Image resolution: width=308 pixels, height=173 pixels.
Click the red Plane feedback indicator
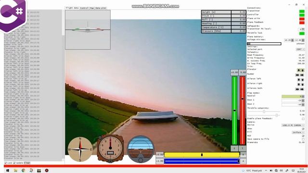tap(302, 23)
